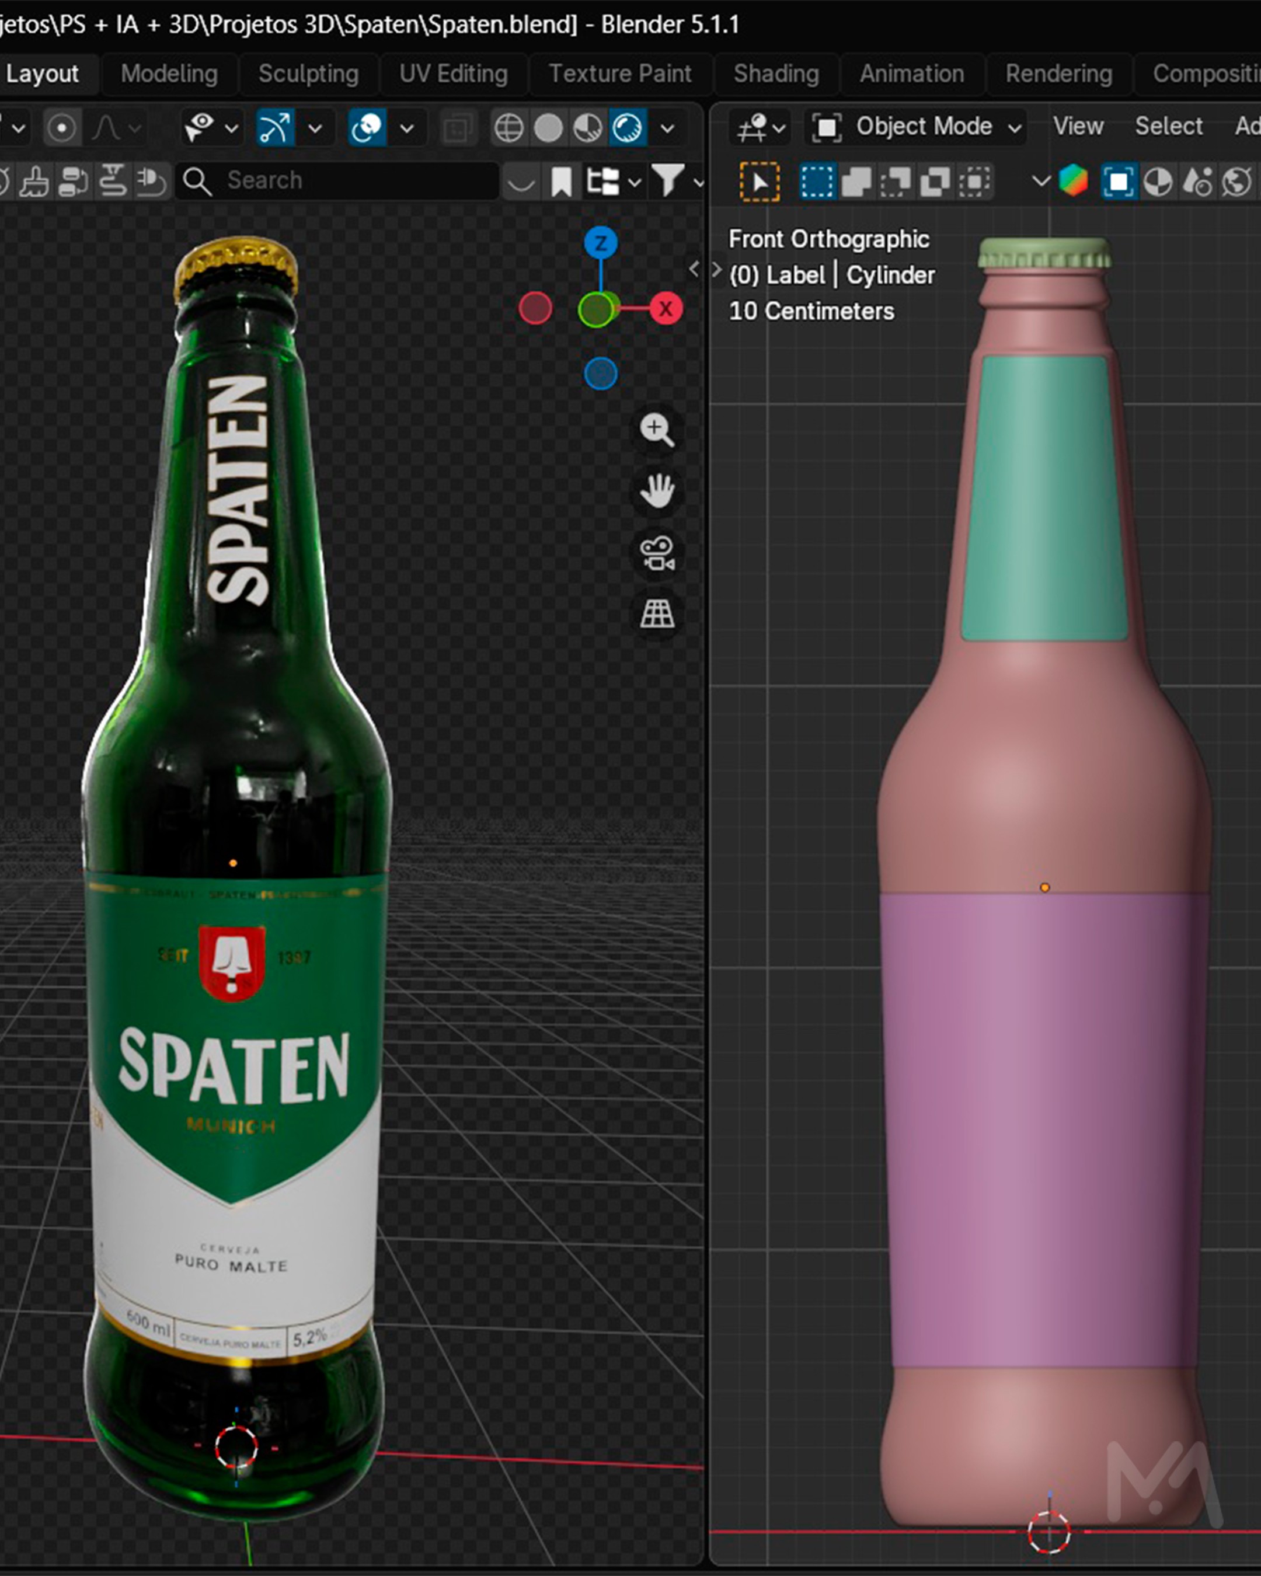
Task: Open selectability and visibility popover
Action: click(x=211, y=128)
